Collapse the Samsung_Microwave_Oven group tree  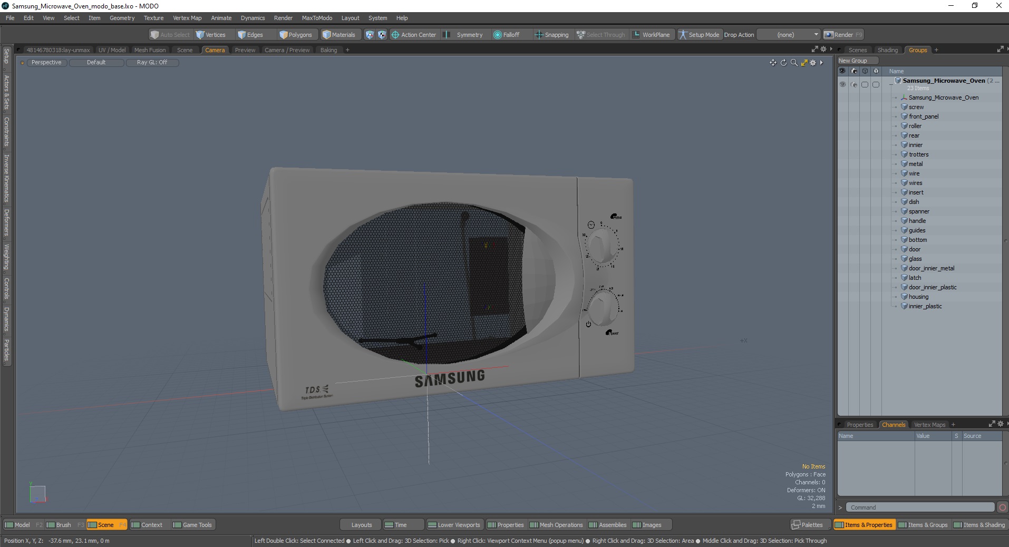point(891,84)
